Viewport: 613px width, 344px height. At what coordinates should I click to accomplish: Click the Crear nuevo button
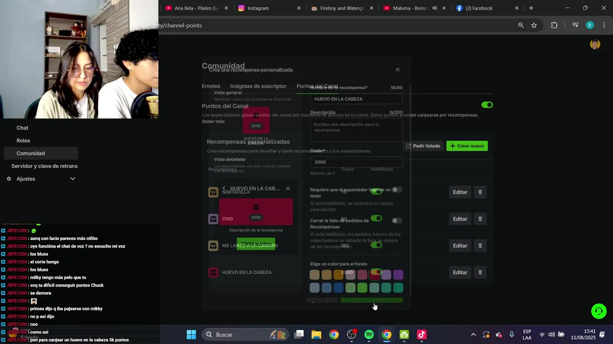click(467, 146)
